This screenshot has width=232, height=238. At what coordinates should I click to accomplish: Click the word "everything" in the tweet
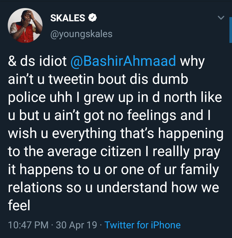click(83, 134)
